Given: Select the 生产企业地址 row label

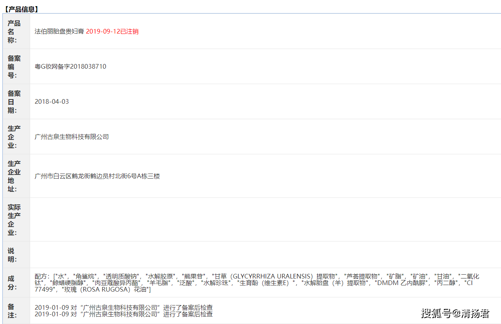Looking at the screenshot, I should click(x=14, y=176).
